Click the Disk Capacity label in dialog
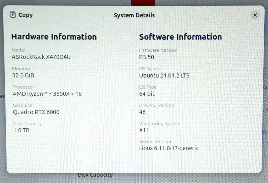268x183 pixels. [27, 123]
